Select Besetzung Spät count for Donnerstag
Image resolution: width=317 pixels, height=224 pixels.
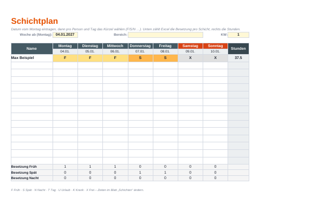(x=140, y=173)
